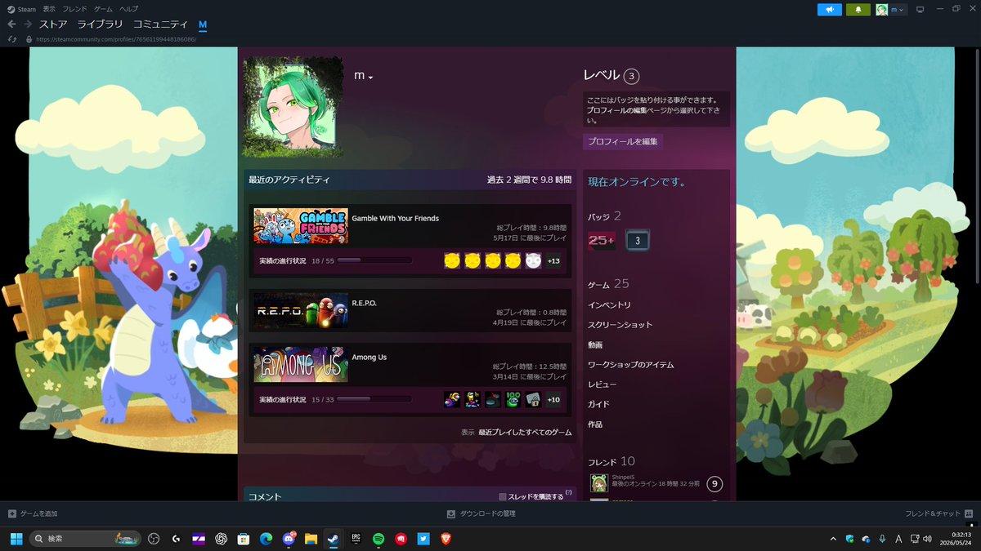The image size is (981, 551).
Task: Open the インベントリ link
Action: point(609,304)
